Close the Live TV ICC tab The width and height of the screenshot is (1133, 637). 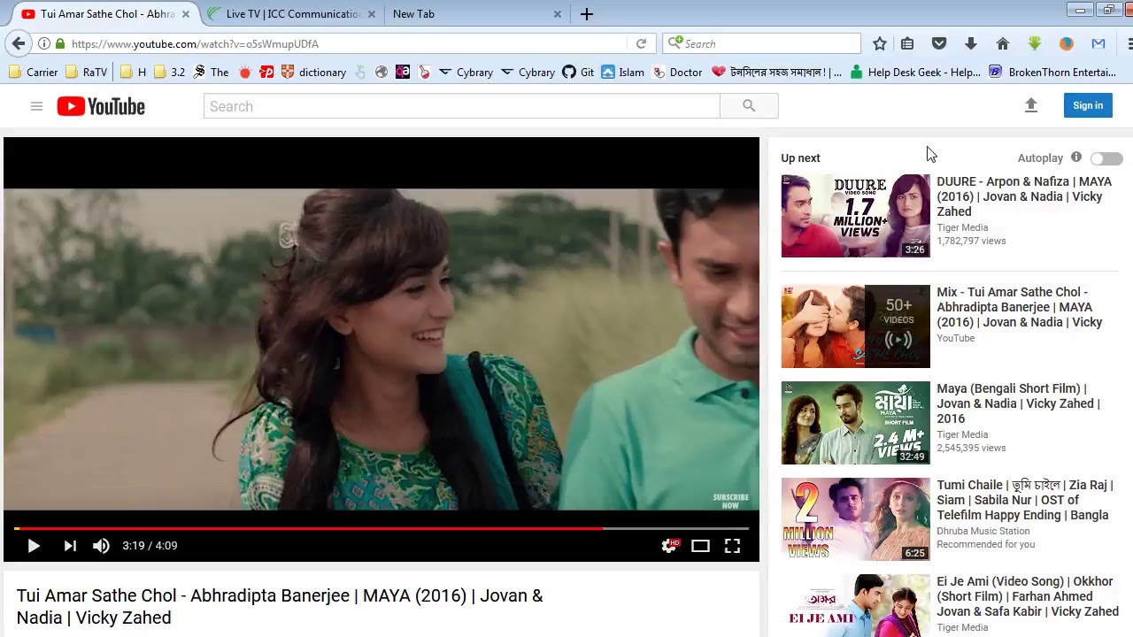pyautogui.click(x=372, y=14)
